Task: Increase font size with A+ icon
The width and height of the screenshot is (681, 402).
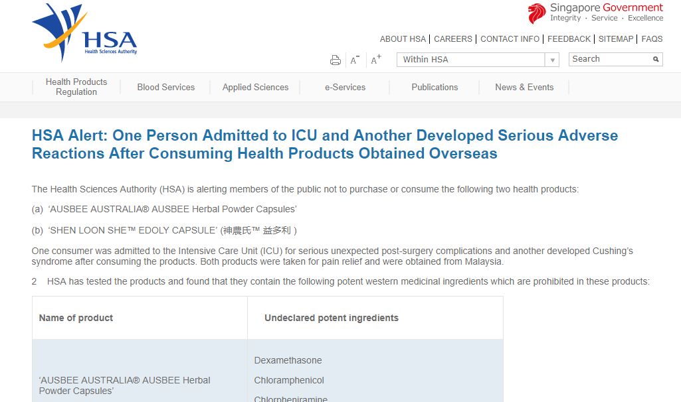Action: 376,60
